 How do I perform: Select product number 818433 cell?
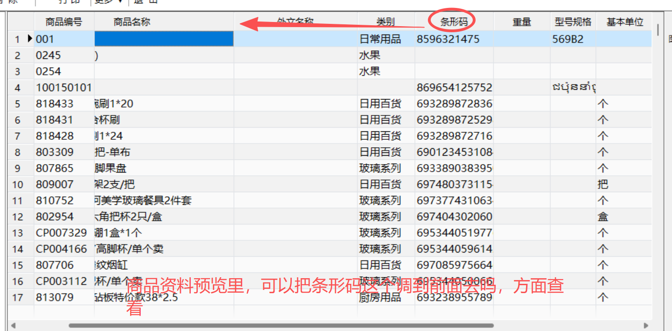pyautogui.click(x=64, y=103)
